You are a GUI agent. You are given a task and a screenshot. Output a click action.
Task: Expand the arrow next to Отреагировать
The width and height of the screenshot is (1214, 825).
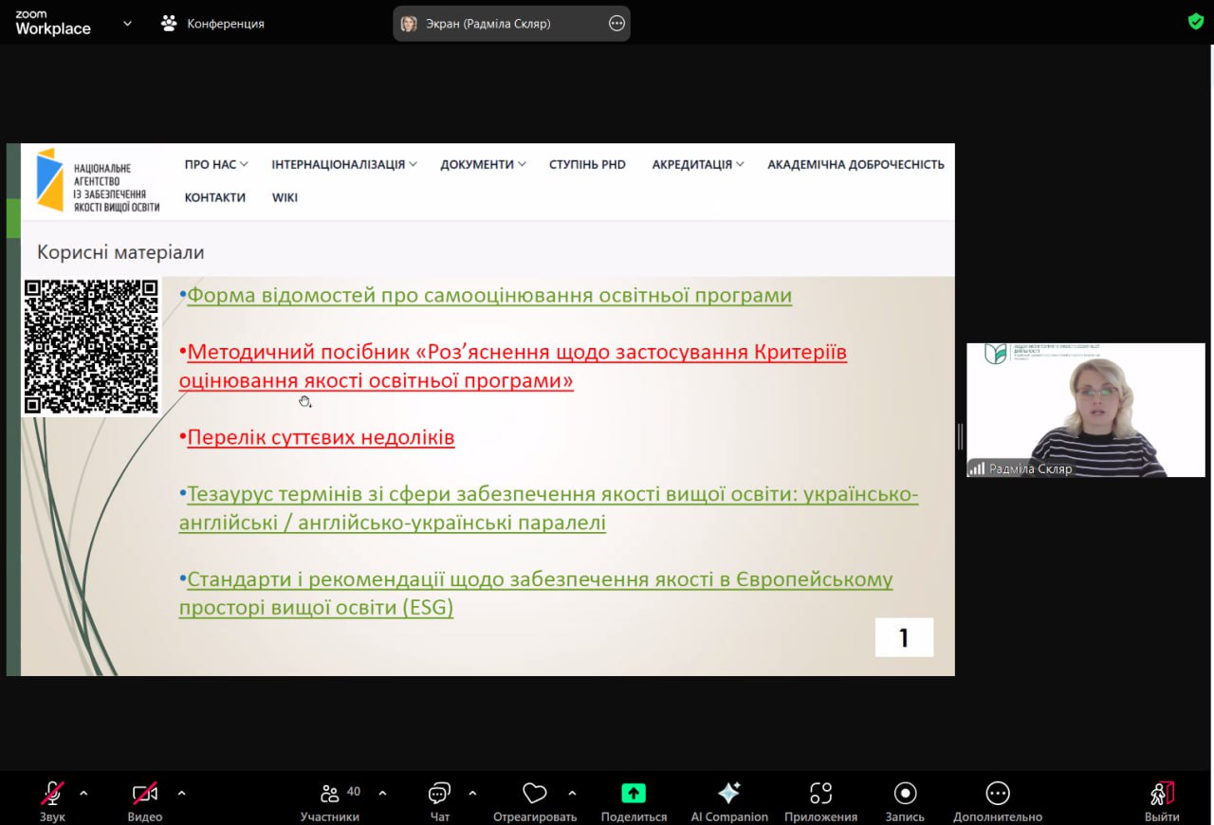pyautogui.click(x=572, y=793)
